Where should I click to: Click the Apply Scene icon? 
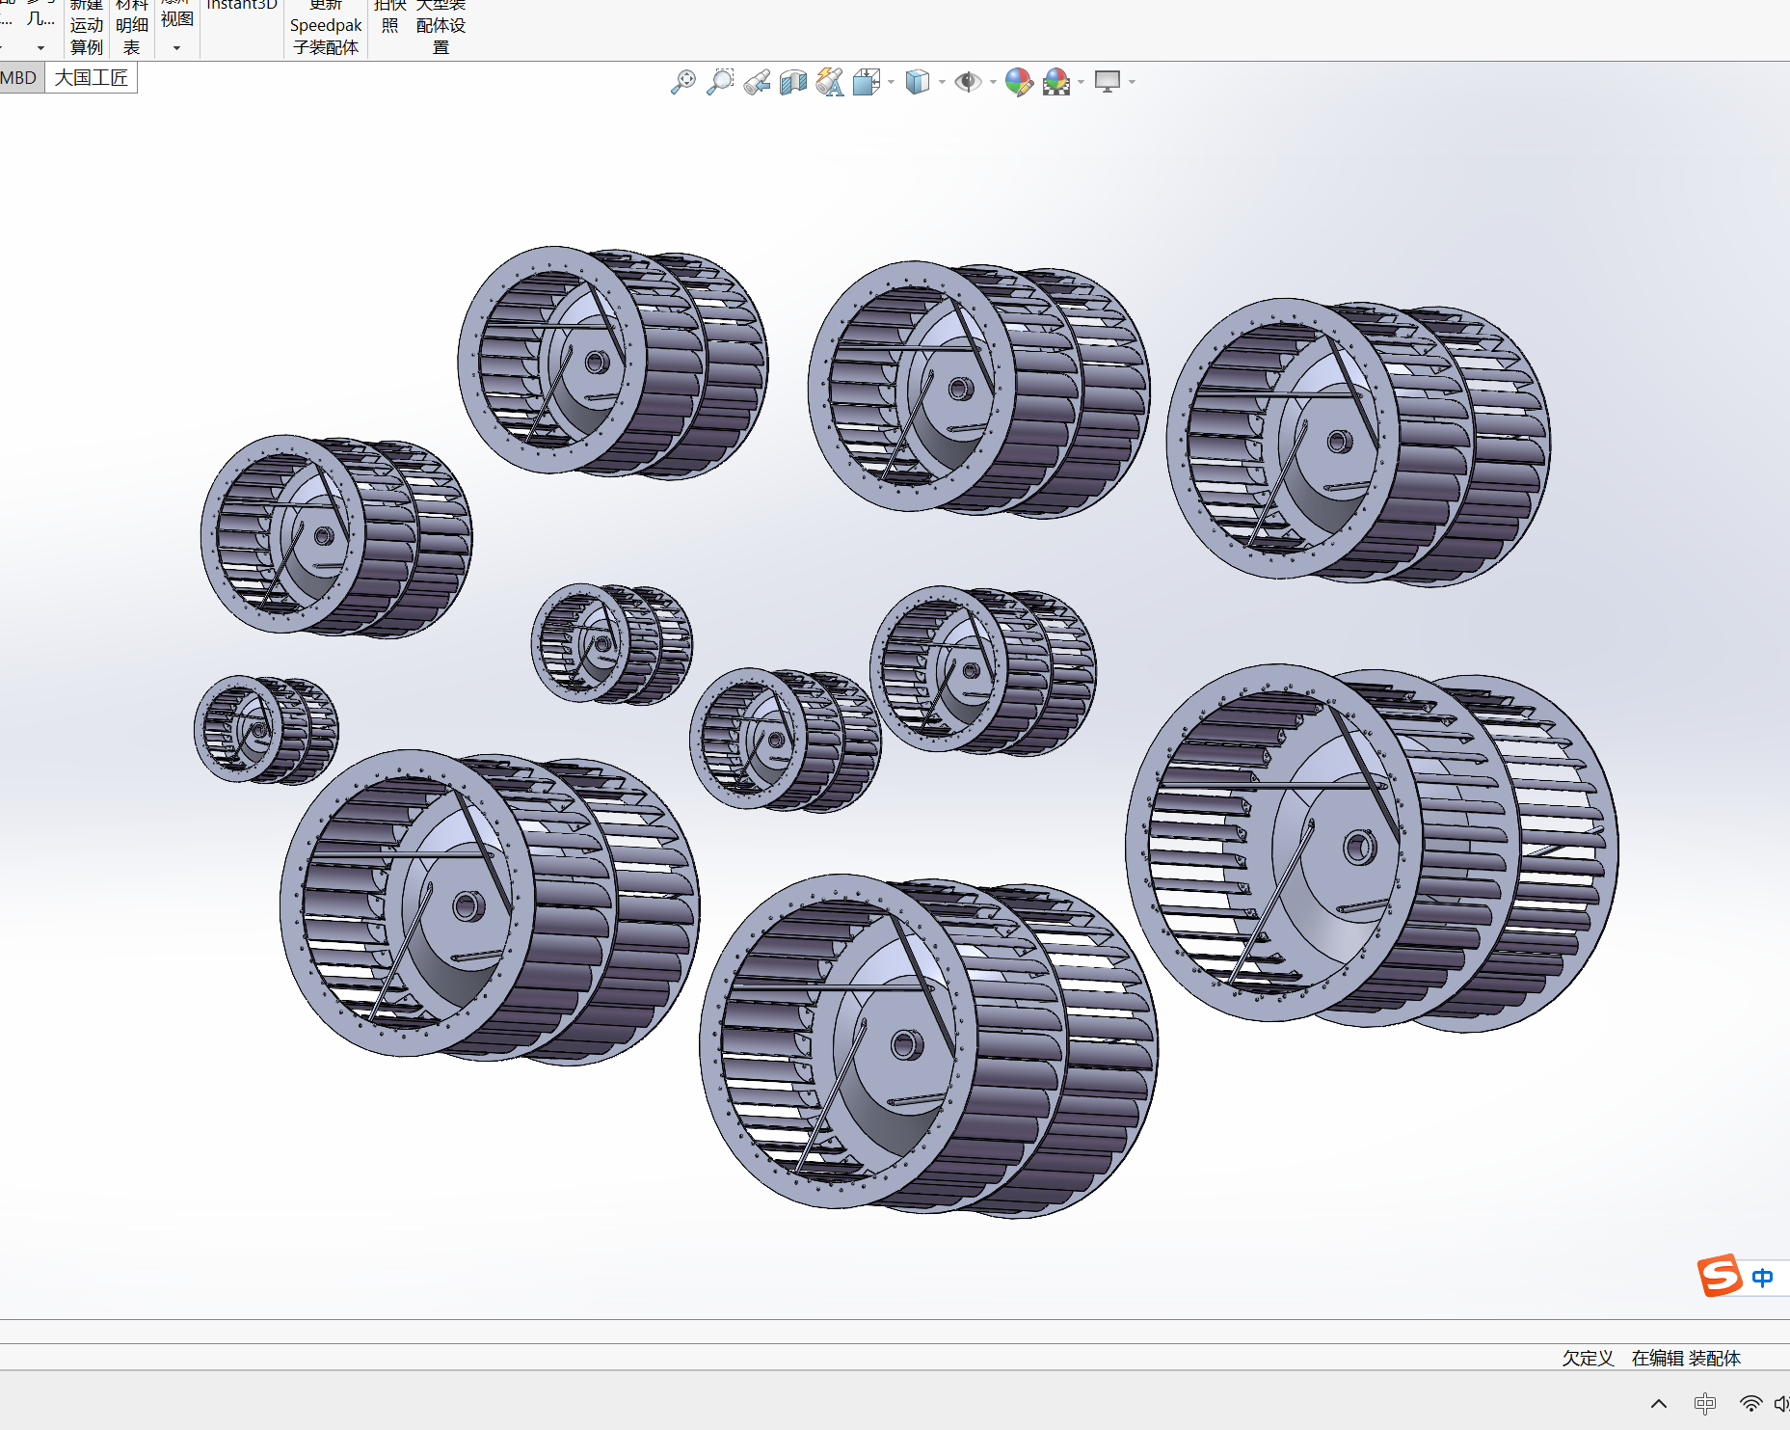click(x=1056, y=82)
